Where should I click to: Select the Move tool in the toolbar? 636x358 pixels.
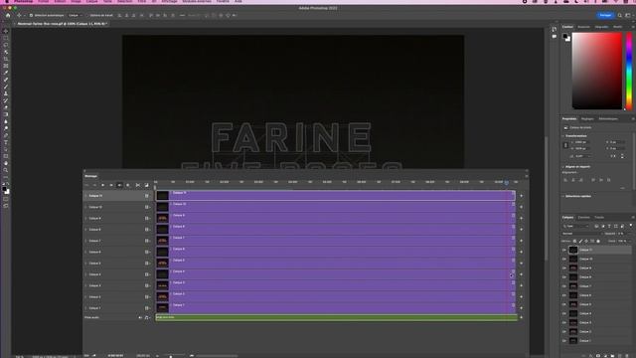click(x=6, y=31)
